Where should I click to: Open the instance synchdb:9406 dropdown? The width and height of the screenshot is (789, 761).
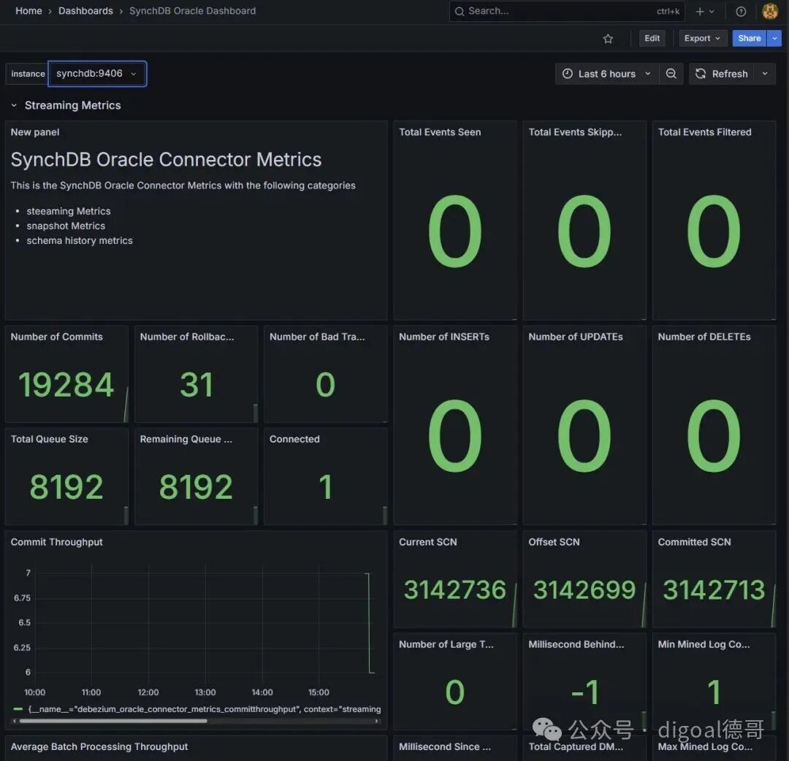(97, 74)
